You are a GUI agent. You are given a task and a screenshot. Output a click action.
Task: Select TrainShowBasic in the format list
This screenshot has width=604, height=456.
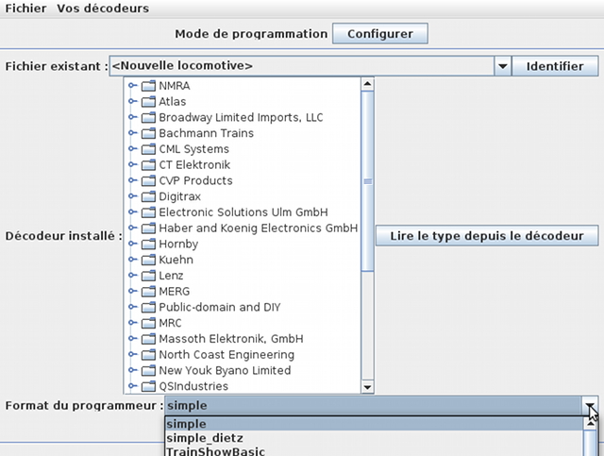(x=374, y=451)
